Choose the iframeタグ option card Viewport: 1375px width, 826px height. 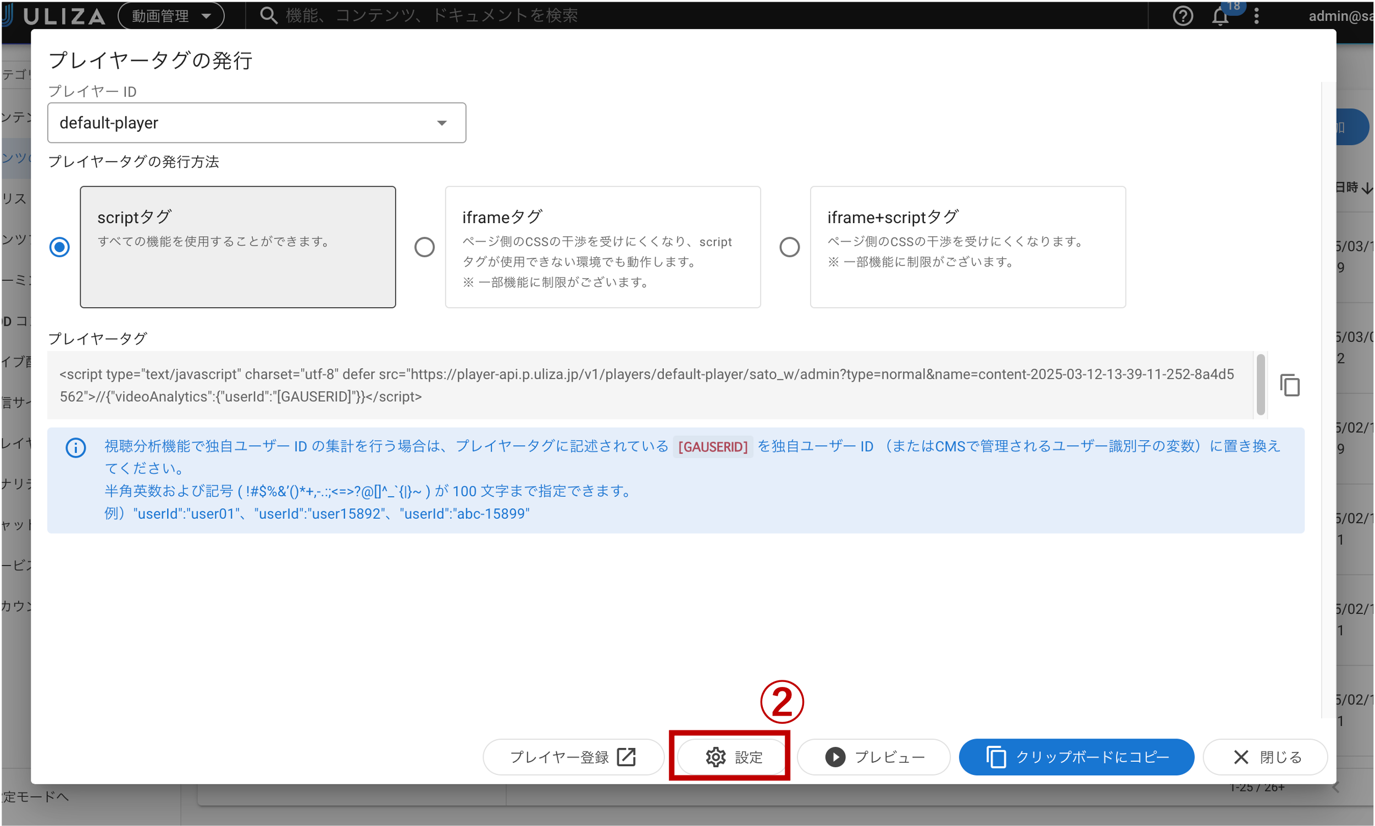tap(603, 247)
